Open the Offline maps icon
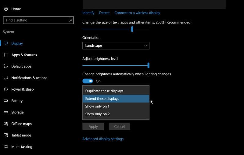Viewport: 244px width, 155px height. click(6, 124)
